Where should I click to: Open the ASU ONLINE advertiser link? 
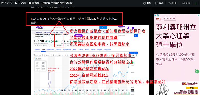170,18
